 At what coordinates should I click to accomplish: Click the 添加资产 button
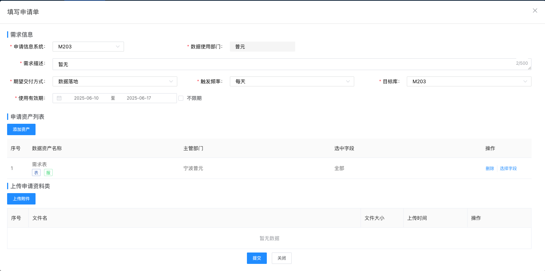(21, 129)
